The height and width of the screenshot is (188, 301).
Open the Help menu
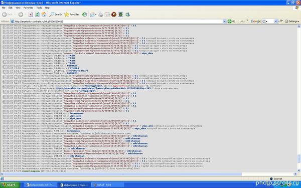pos(47,8)
